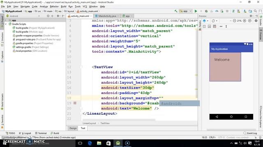This screenshot has width=263, height=147.
Task: Open the Structure side panel
Action: 2,39
